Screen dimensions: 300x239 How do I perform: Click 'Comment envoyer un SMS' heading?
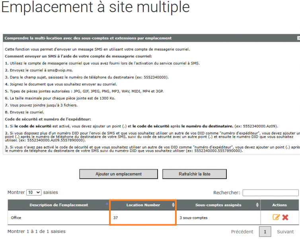[x=78, y=56]
